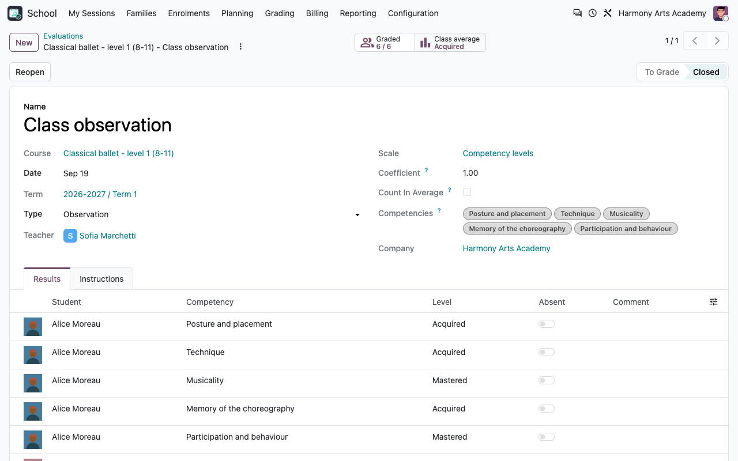This screenshot has height=461, width=738.
Task: Go to the previous record arrow
Action: coord(695,41)
